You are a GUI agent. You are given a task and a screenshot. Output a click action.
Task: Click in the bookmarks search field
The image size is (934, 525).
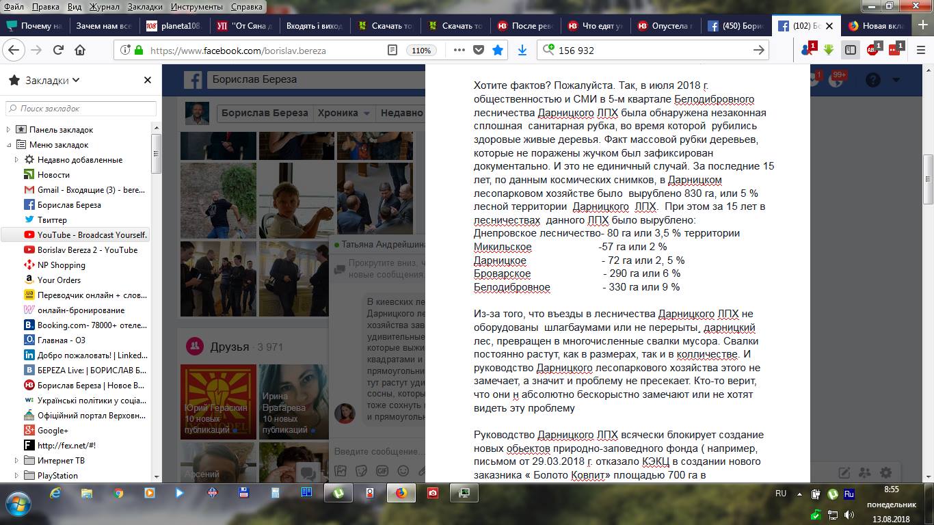click(x=81, y=109)
